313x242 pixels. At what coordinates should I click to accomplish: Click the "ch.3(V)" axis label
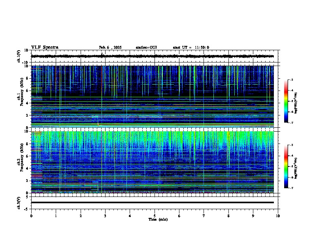tap(19, 203)
